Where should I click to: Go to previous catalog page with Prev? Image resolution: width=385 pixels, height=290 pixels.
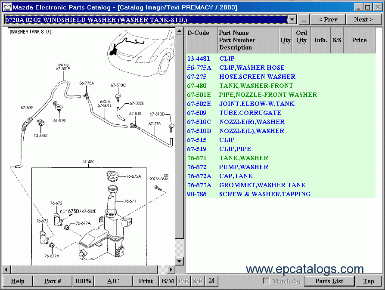[328, 20]
